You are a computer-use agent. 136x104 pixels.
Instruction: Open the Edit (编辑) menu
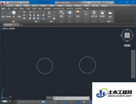[18, 6]
